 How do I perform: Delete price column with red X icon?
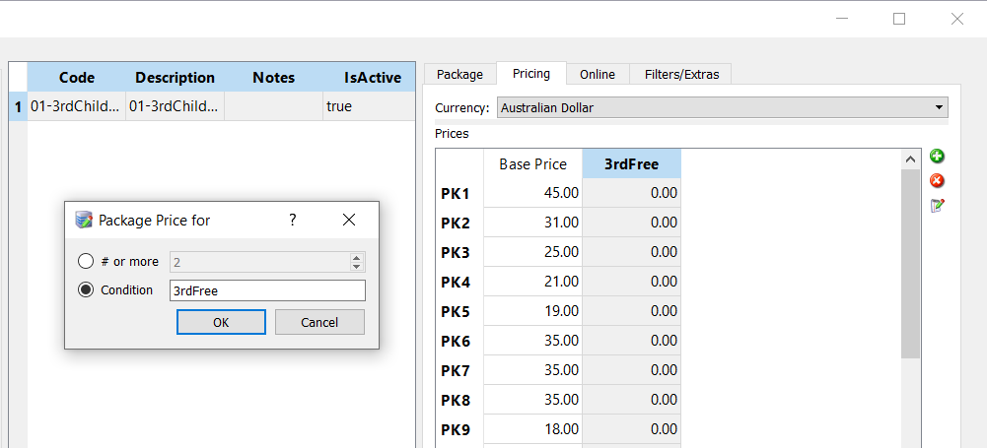tap(938, 181)
